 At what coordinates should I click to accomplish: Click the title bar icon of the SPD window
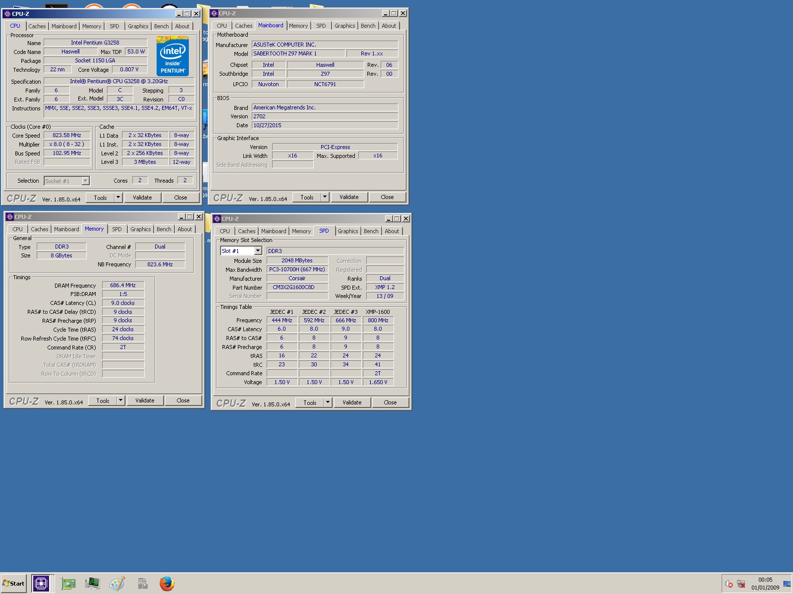pyautogui.click(x=217, y=219)
